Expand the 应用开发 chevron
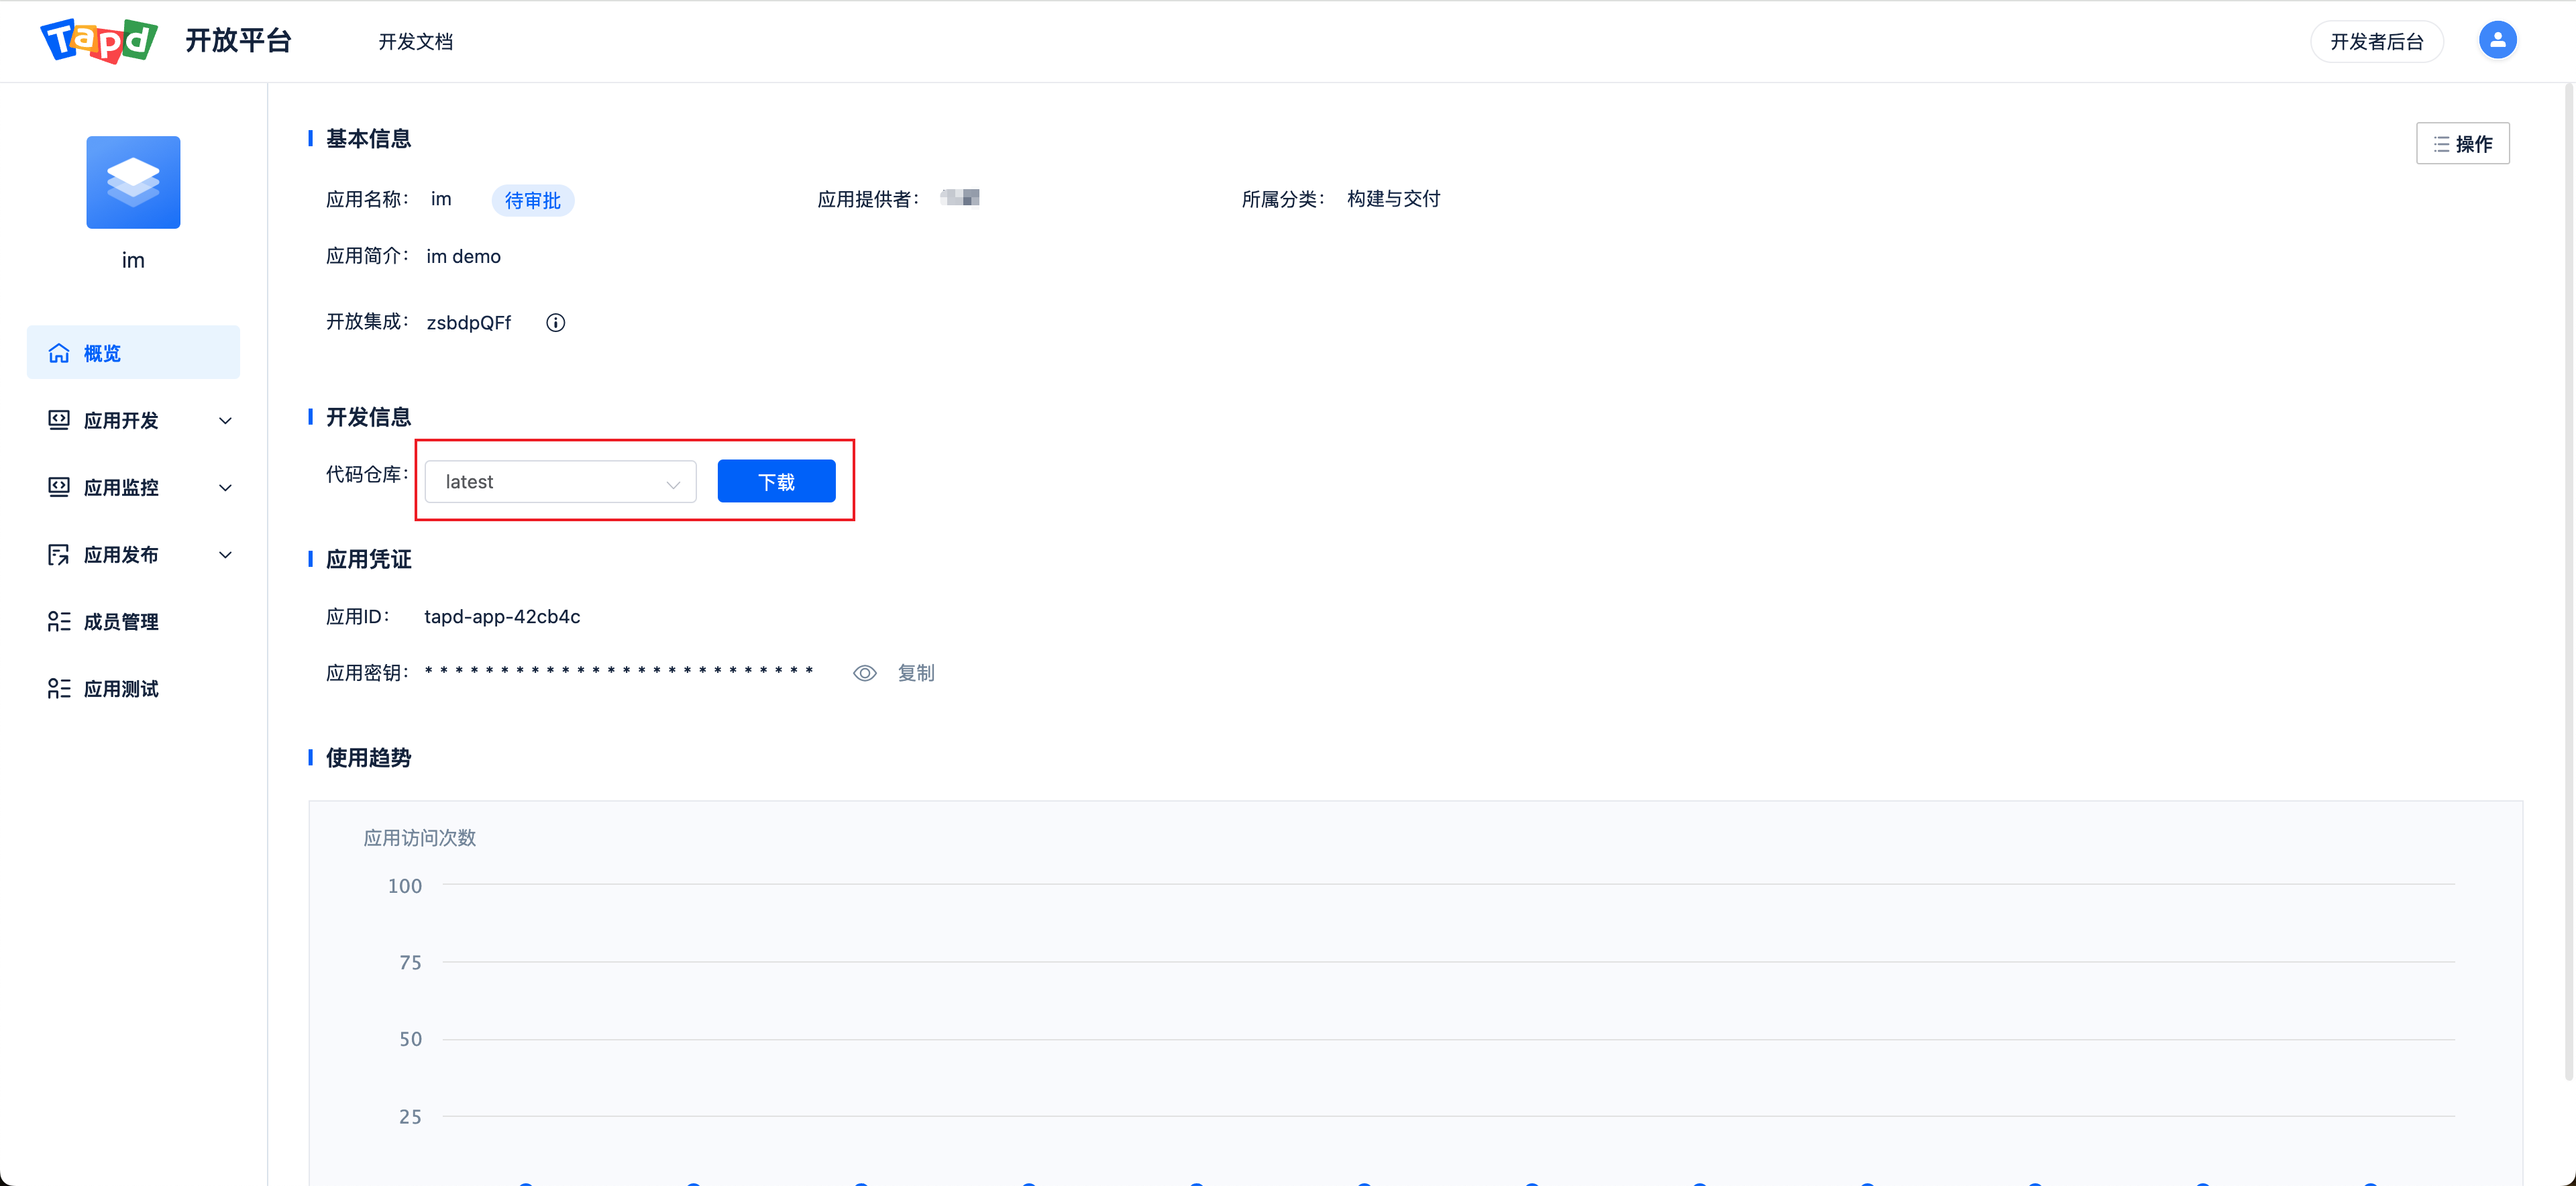This screenshot has width=2576, height=1186. point(225,420)
